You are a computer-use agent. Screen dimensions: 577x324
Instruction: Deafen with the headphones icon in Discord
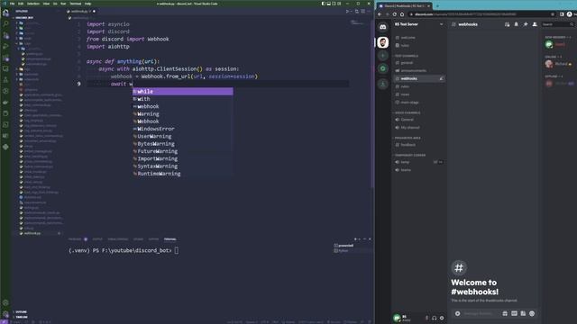[435, 318]
